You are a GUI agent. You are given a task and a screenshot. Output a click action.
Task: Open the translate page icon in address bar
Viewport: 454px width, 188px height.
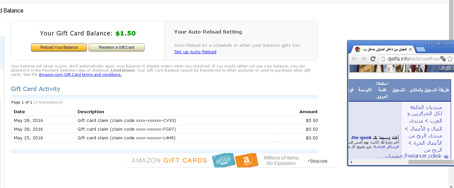(443, 59)
